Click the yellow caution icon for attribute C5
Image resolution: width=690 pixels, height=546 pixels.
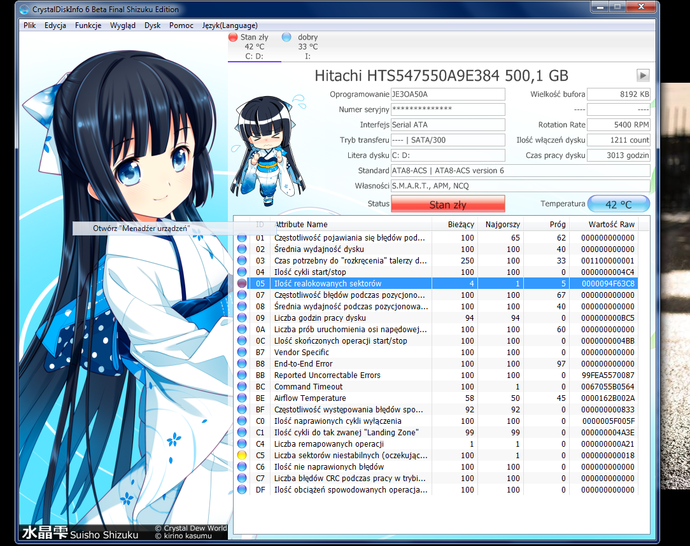[x=242, y=455]
